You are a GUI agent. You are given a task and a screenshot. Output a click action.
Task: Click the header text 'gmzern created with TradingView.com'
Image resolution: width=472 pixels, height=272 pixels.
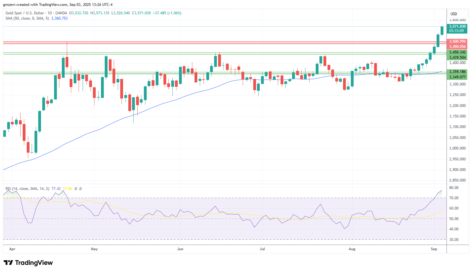35,5
